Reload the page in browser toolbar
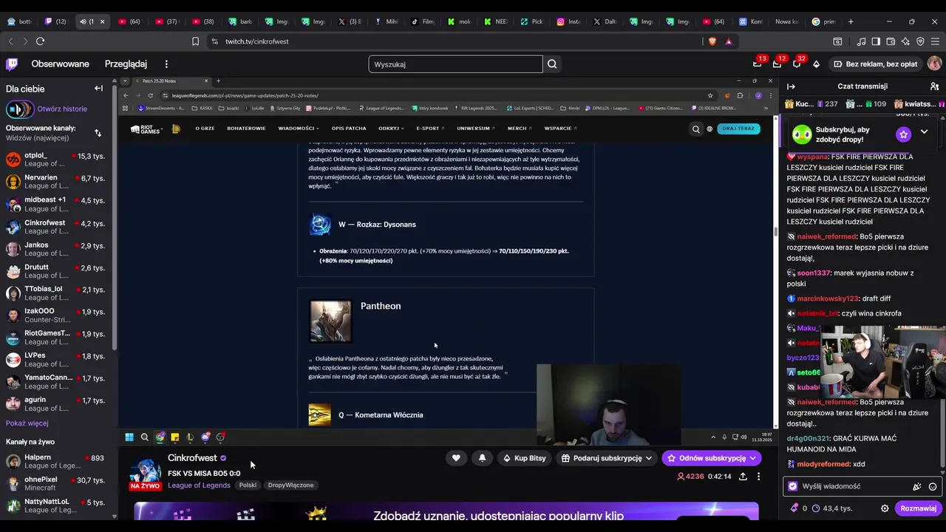Image resolution: width=946 pixels, height=532 pixels. 40,41
